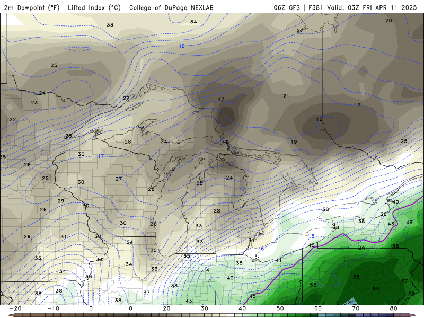
Task: Click the "55" dewpoint value at right edge
Action: tap(412, 294)
